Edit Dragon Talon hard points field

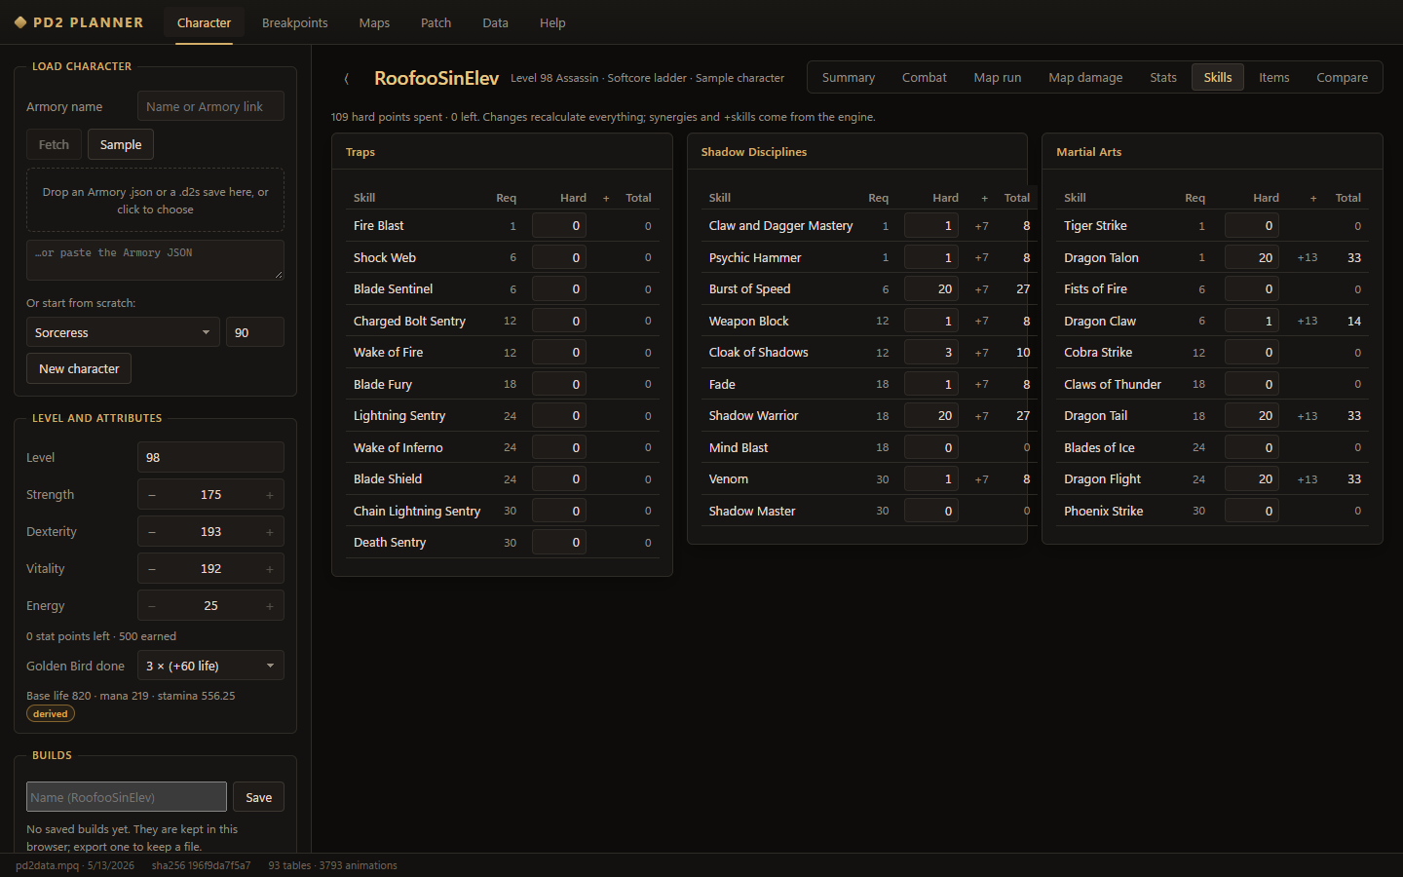coord(1252,257)
